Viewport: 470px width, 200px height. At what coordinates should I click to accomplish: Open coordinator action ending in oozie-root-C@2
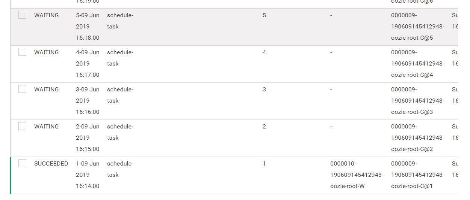pos(417,138)
